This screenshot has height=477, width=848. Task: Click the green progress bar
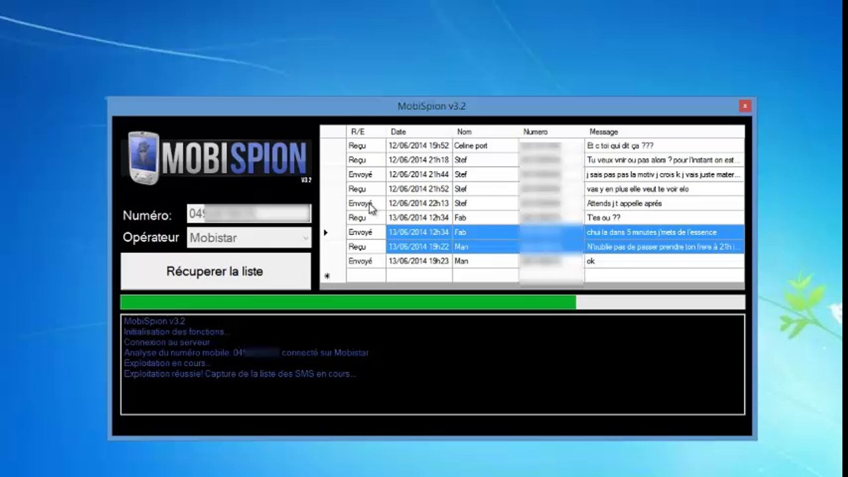[433, 302]
